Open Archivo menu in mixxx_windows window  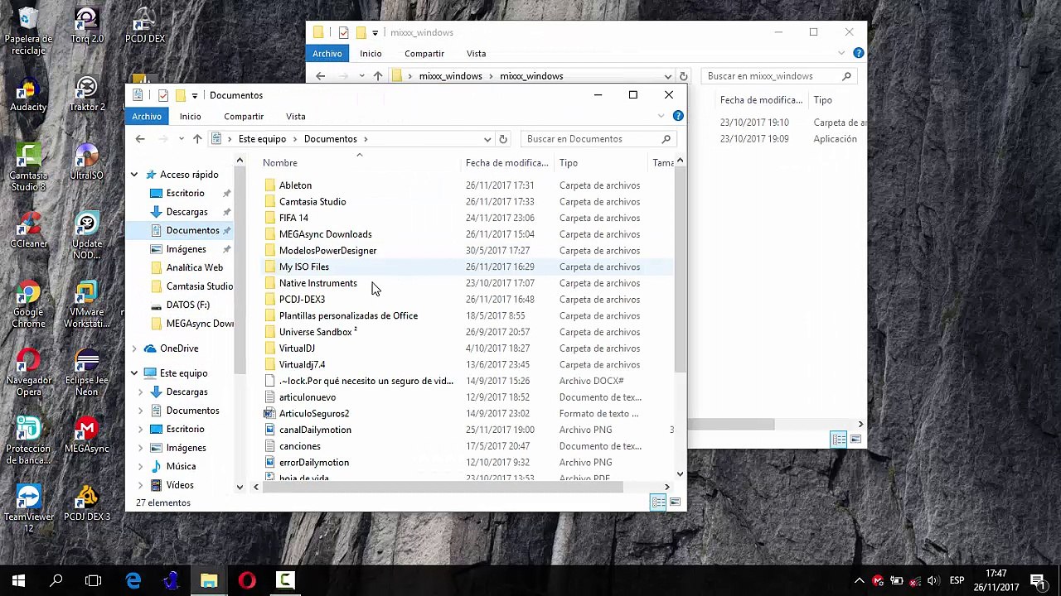click(327, 54)
